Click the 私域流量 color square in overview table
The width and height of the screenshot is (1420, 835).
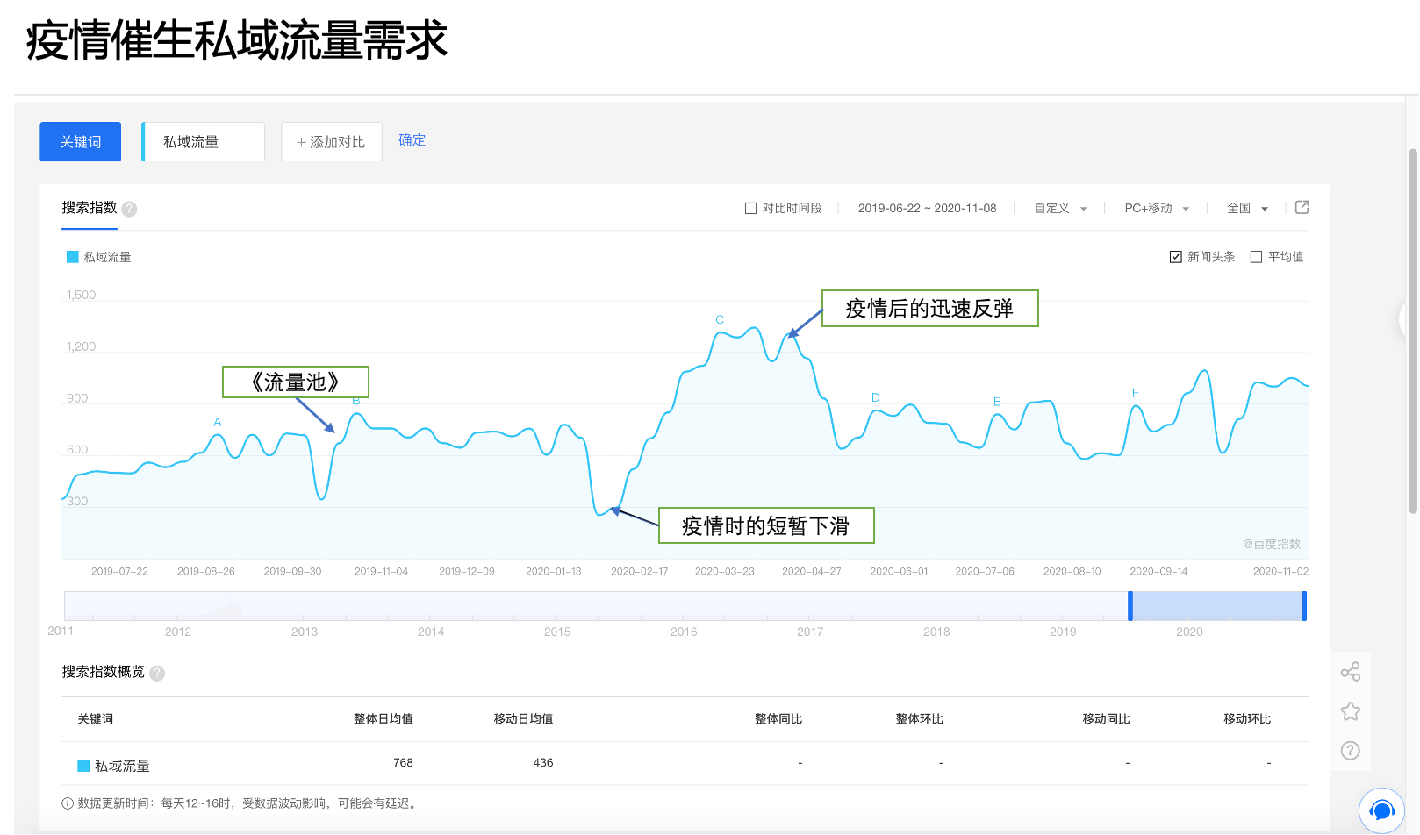[83, 766]
